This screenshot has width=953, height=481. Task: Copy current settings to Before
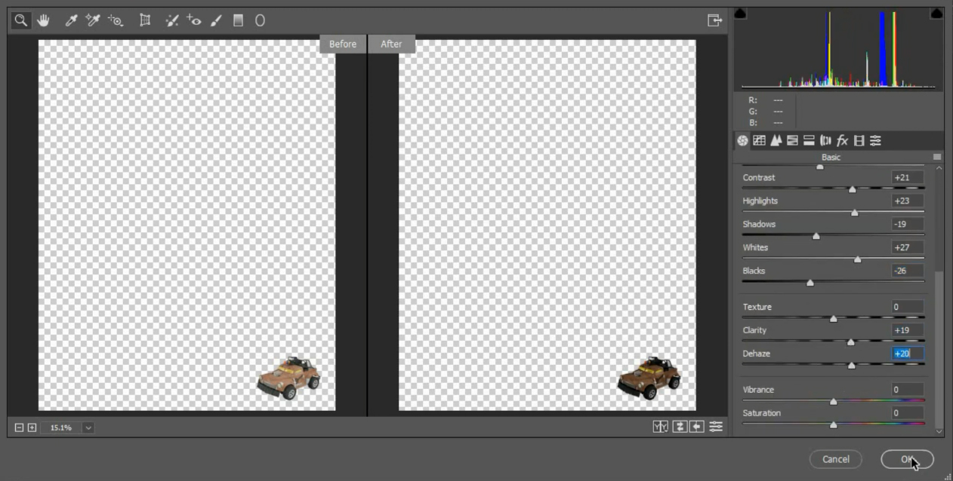click(x=696, y=427)
